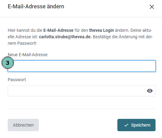Click the green step 3 badge
The width and height of the screenshot is (162, 138).
coord(7,63)
